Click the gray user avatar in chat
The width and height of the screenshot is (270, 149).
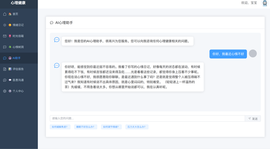tap(252, 53)
